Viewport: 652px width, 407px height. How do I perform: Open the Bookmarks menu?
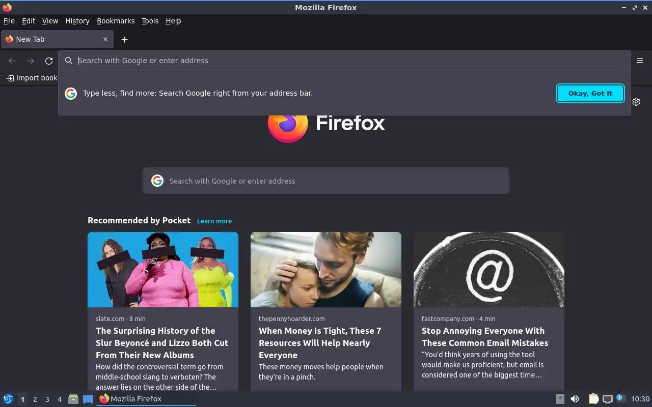click(116, 21)
